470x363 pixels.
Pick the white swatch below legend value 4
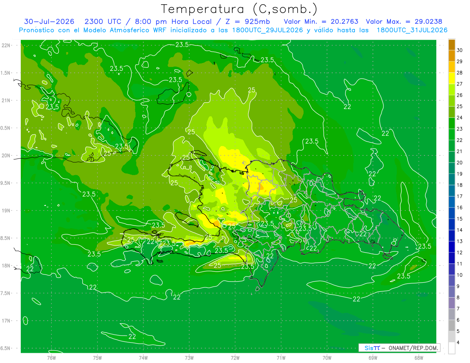click(452, 348)
